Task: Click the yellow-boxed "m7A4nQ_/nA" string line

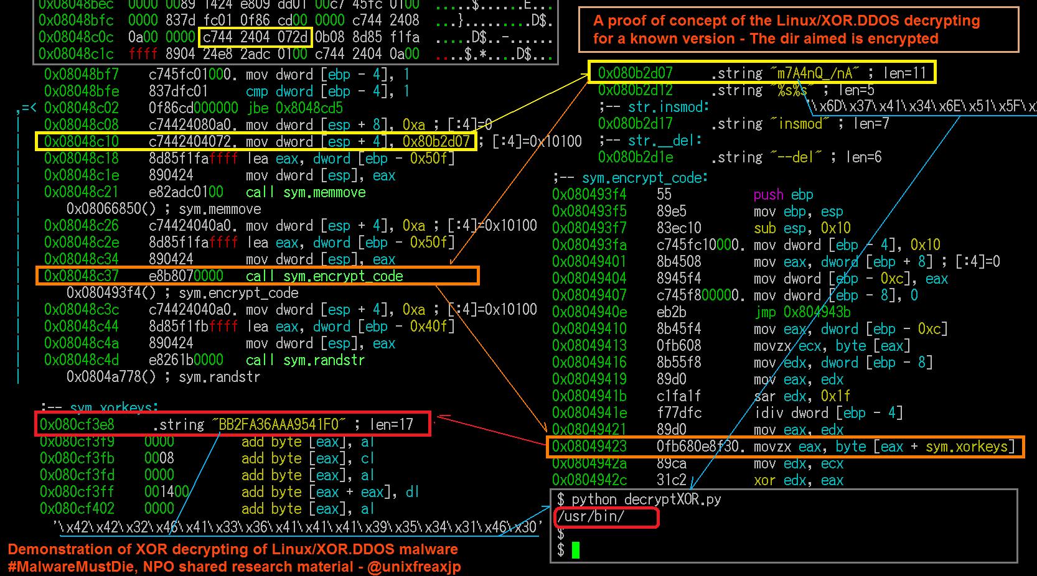Action: pos(761,73)
